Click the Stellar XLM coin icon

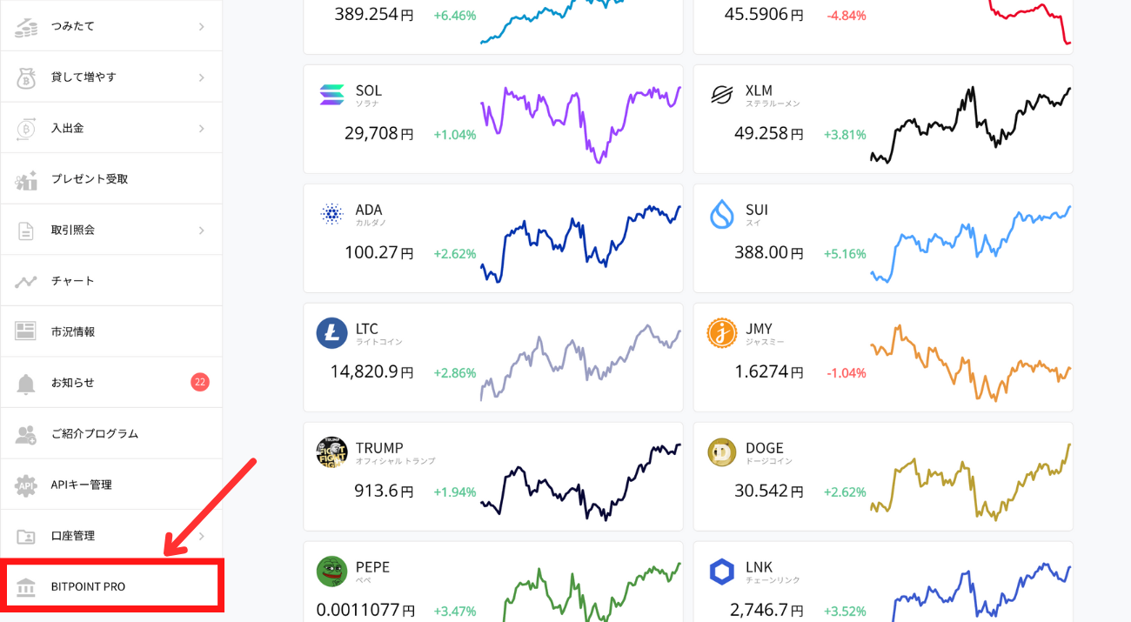point(722,95)
